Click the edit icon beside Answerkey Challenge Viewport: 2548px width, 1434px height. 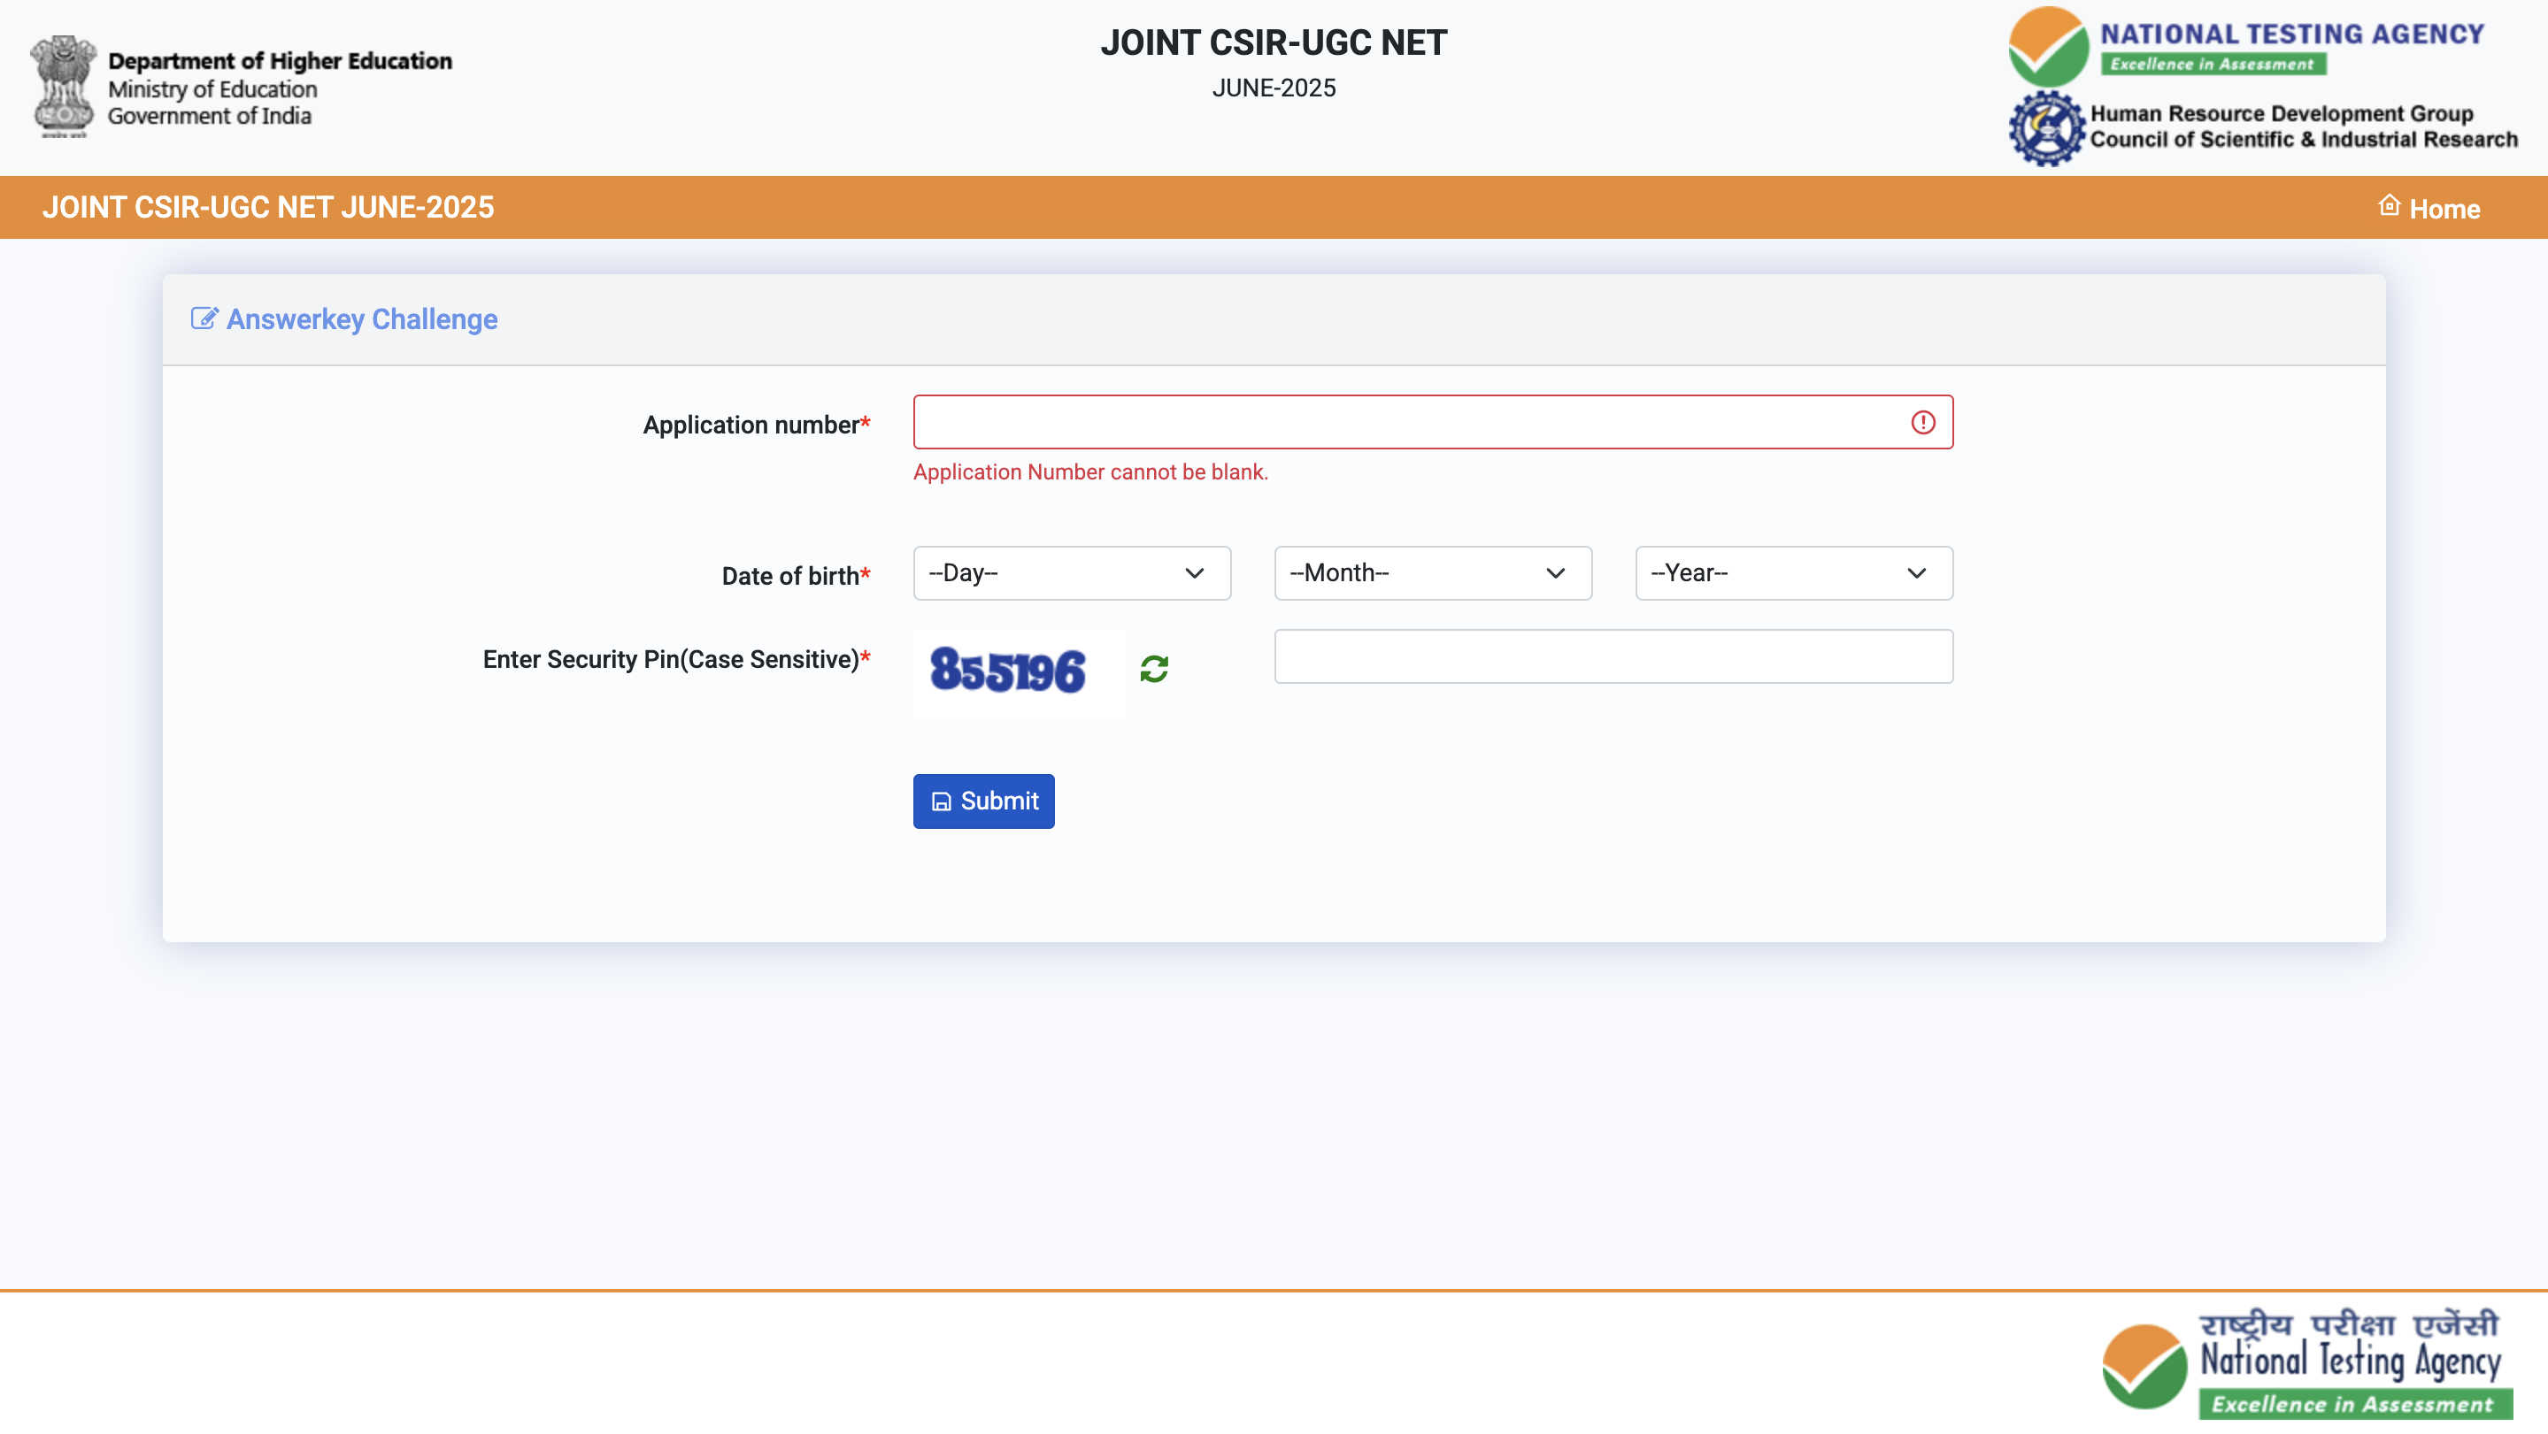click(204, 318)
